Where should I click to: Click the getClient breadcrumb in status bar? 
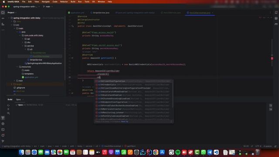click(130, 147)
